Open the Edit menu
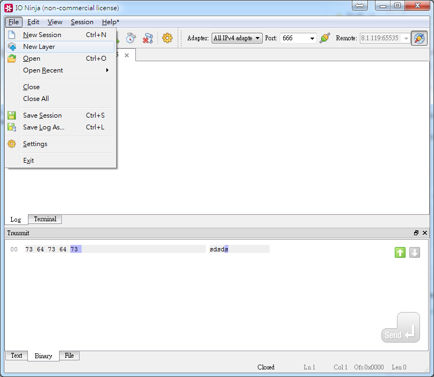 (x=33, y=22)
